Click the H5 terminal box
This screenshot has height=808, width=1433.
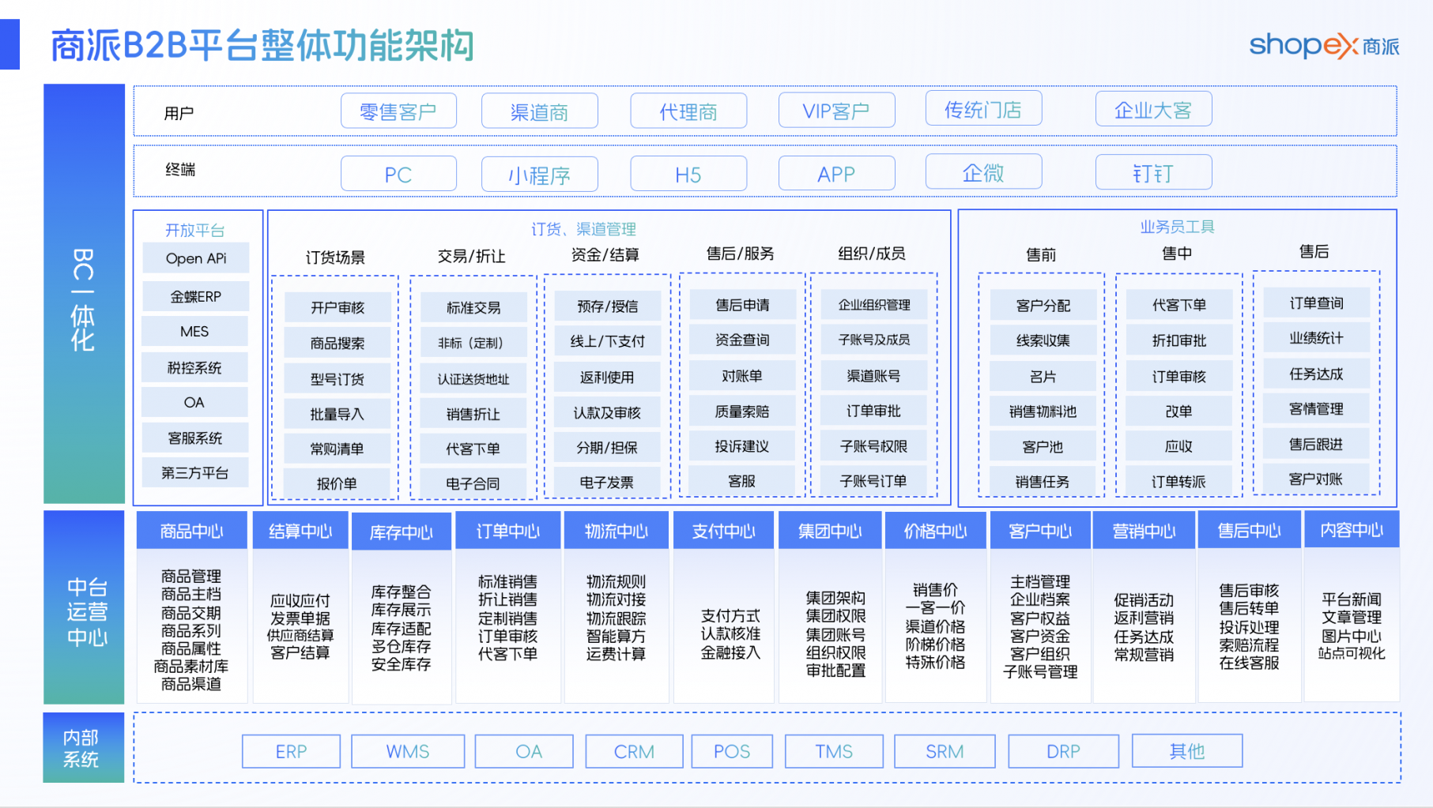pyautogui.click(x=688, y=173)
